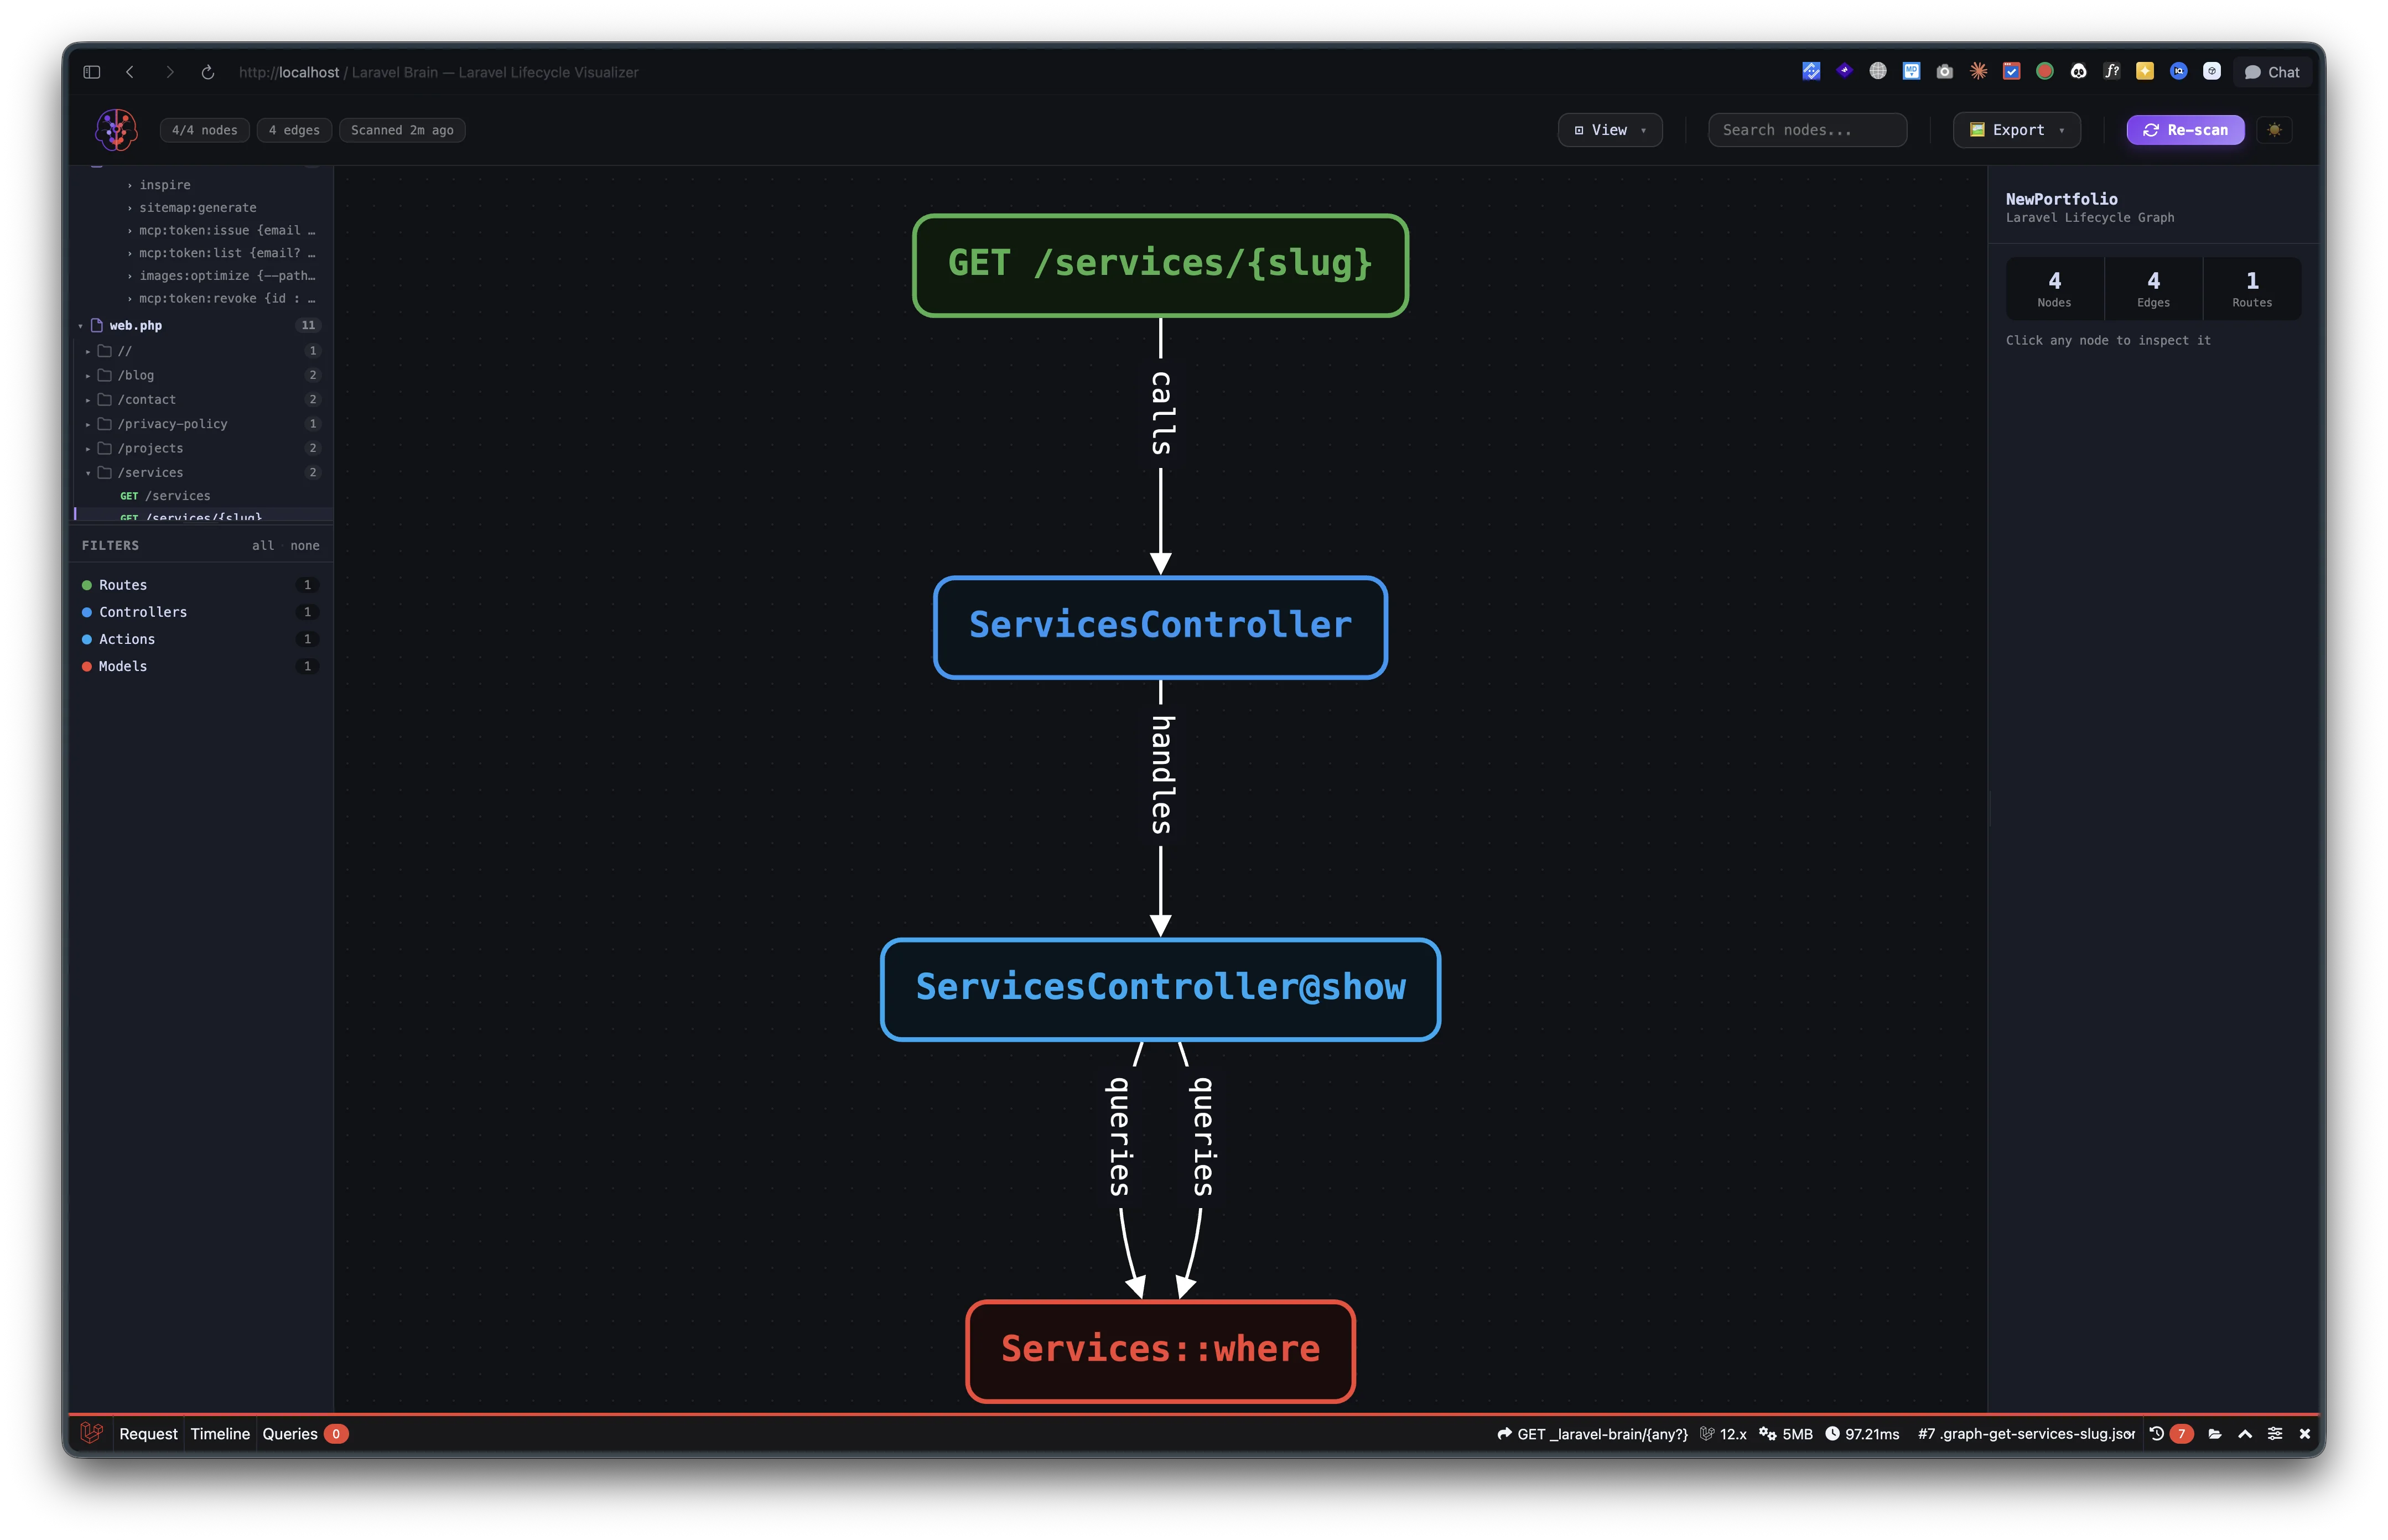The width and height of the screenshot is (2388, 1540).
Task: Toggle the Routes filter
Action: click(200, 585)
